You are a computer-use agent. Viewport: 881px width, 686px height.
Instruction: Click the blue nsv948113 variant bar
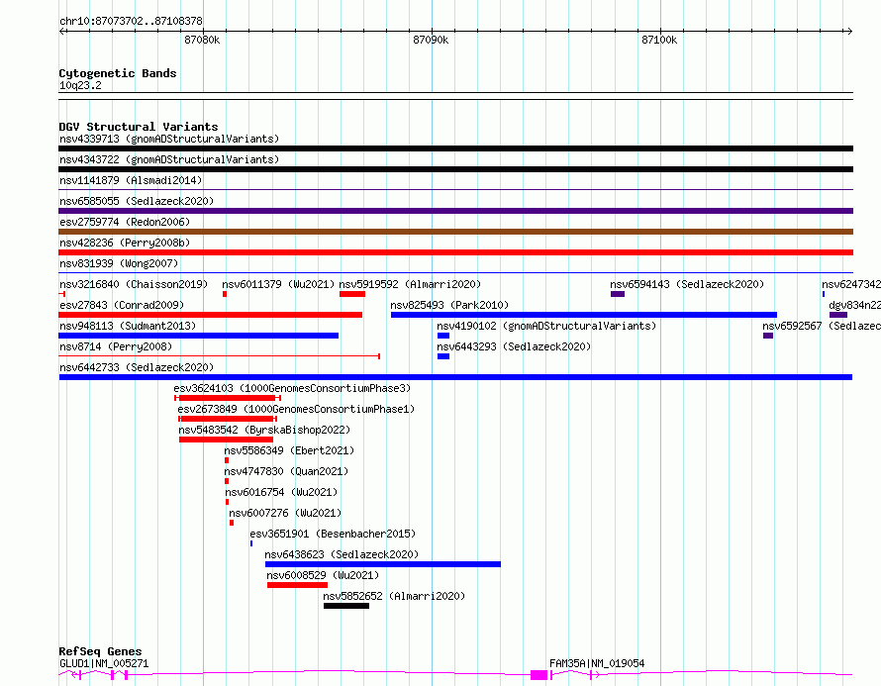pos(198,336)
